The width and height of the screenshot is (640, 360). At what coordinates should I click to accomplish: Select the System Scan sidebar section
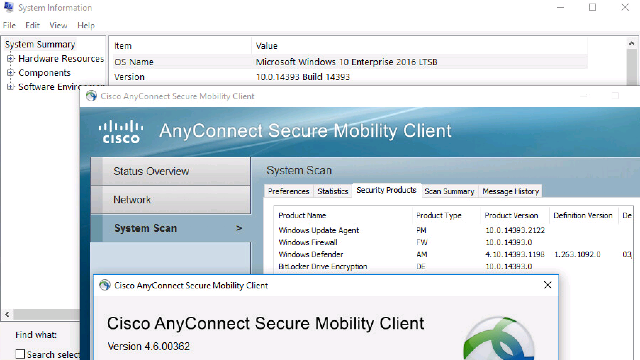point(170,228)
